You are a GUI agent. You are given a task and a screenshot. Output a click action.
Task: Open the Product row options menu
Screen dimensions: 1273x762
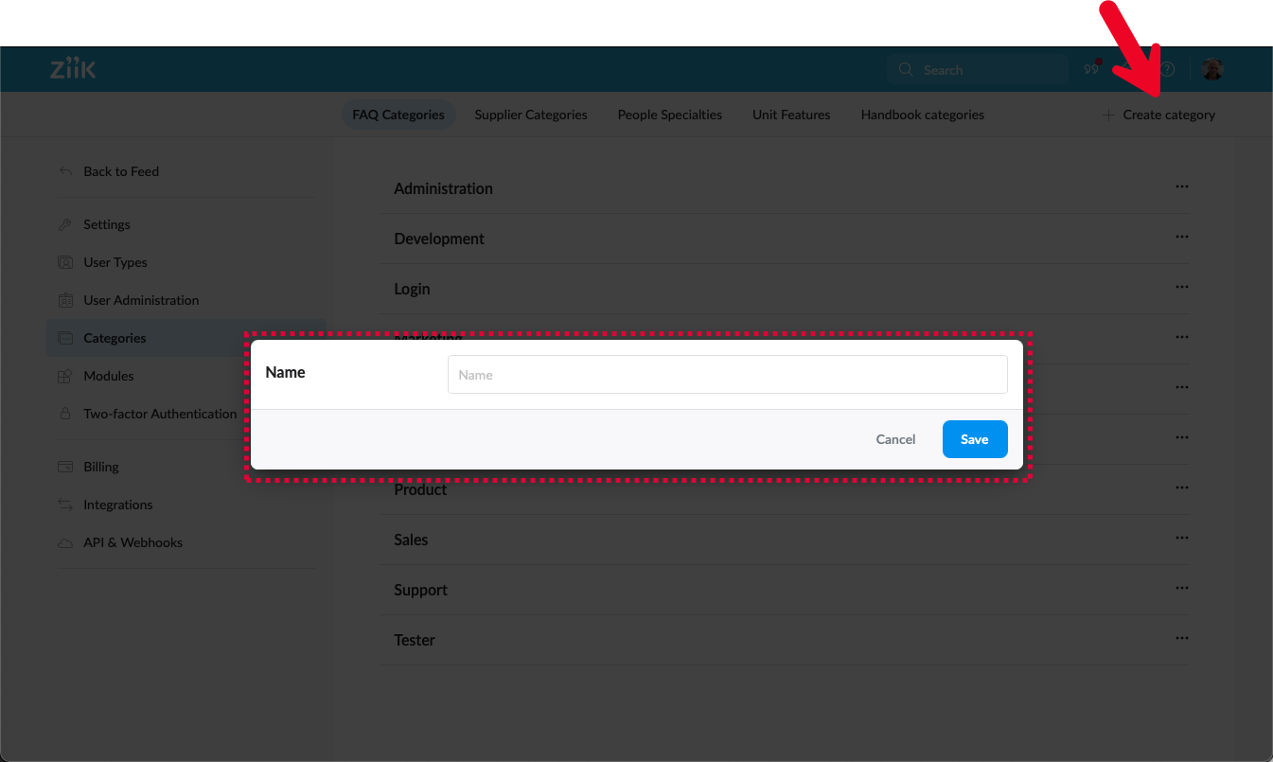(x=1181, y=487)
